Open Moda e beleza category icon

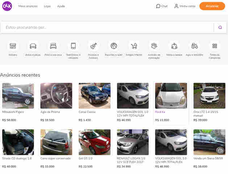coord(174,46)
